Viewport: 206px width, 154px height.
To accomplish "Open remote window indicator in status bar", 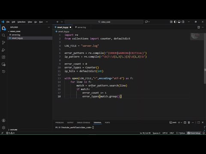I will click(x=3, y=133).
